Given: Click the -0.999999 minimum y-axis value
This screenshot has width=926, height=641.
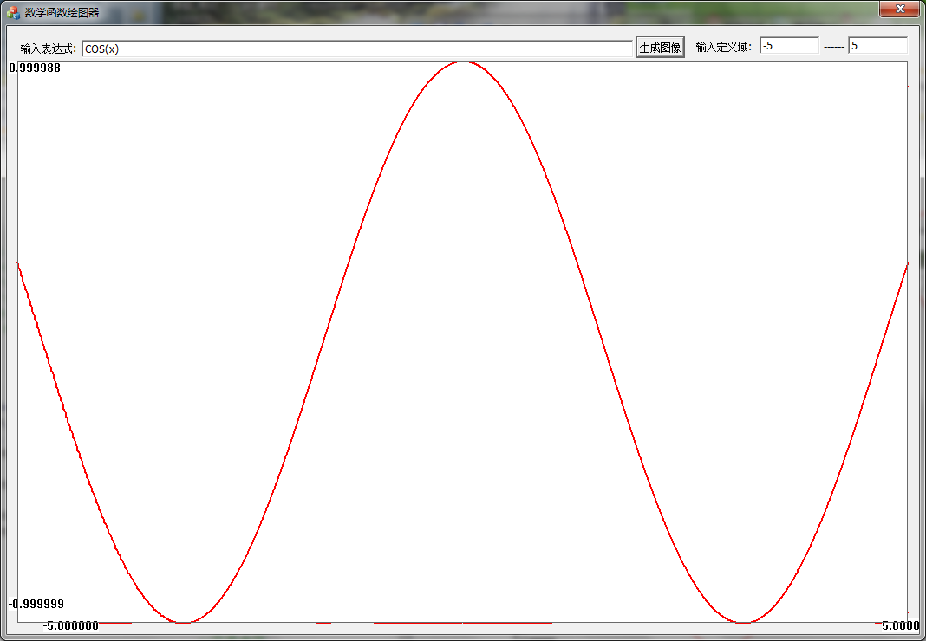Looking at the screenshot, I should coord(36,604).
